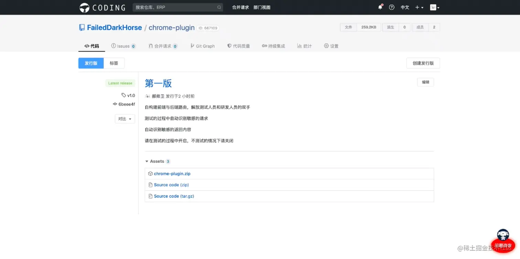Click the Latest release badge
This screenshot has height=259, width=520.
120,83
